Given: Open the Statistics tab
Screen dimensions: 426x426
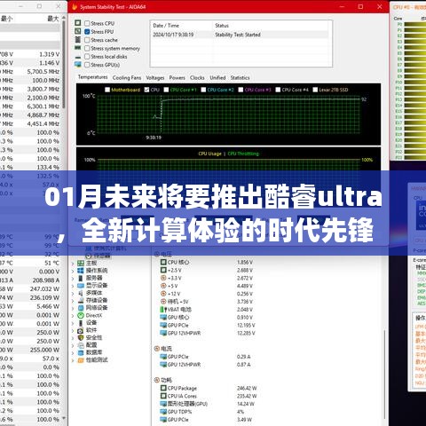Looking at the screenshot, I should click(240, 78).
